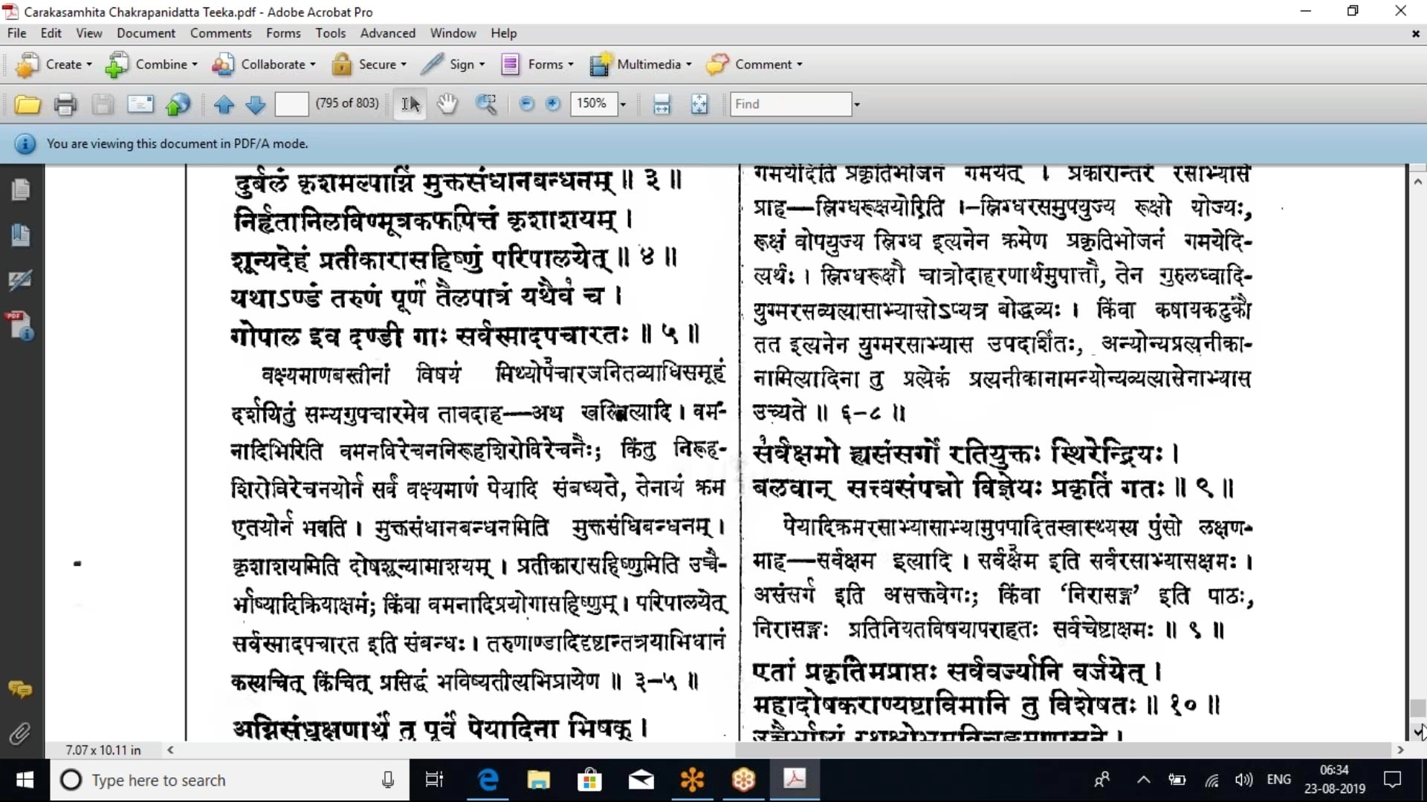The height and width of the screenshot is (802, 1427).
Task: Open the Comments panel in sidebar
Action: [x=20, y=689]
